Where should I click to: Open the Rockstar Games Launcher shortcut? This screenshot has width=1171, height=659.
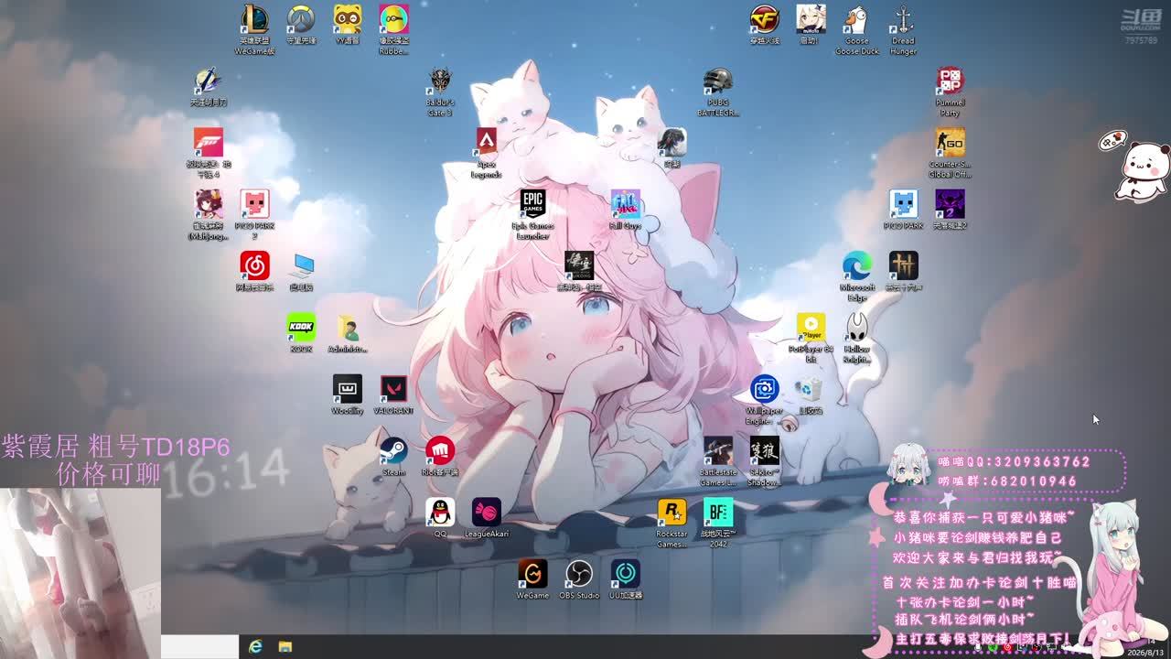[x=671, y=512]
